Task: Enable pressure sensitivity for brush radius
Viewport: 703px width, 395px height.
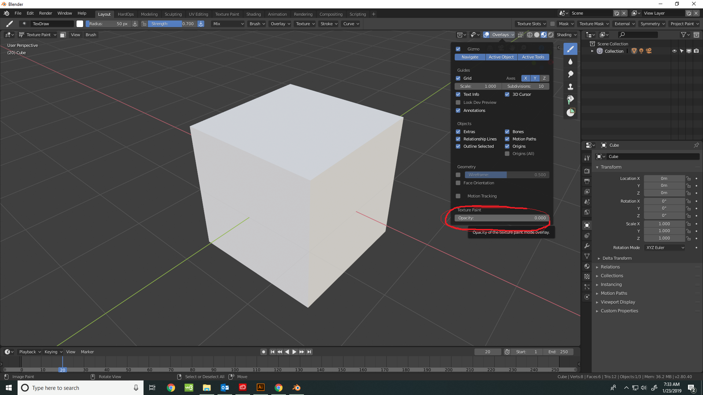Action: coord(135,24)
